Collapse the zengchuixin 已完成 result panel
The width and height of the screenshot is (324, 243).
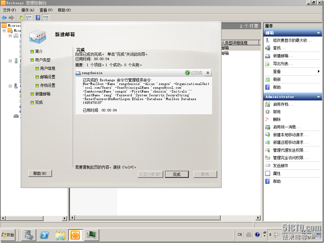pyautogui.click(x=208, y=73)
